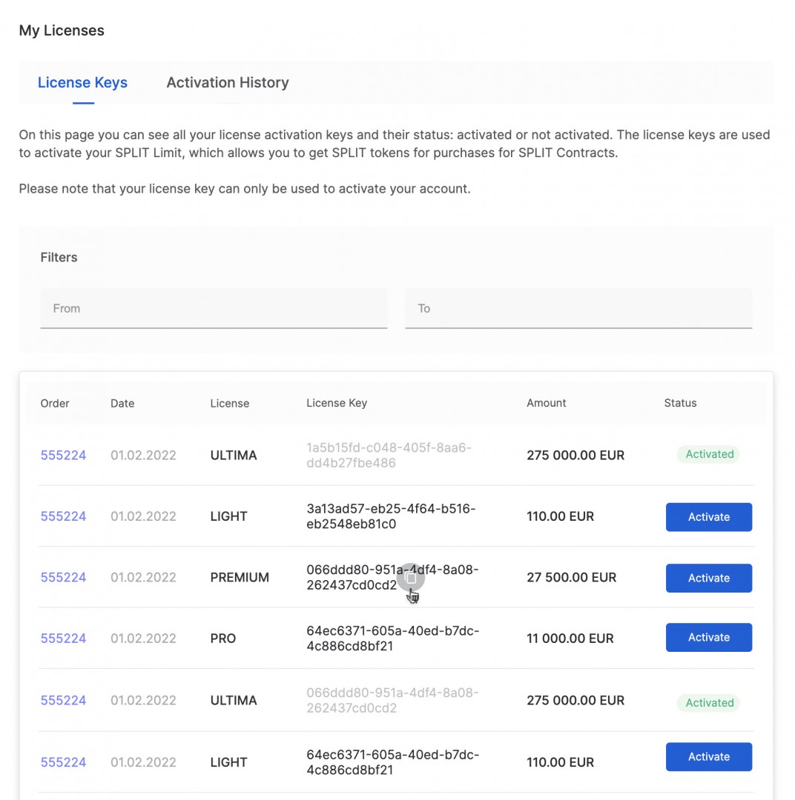Activate the PREMIUM 27 500.00 EUR license
Screen dimensions: 795x800
pos(708,578)
